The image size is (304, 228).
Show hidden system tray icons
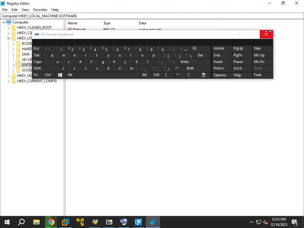(251, 222)
